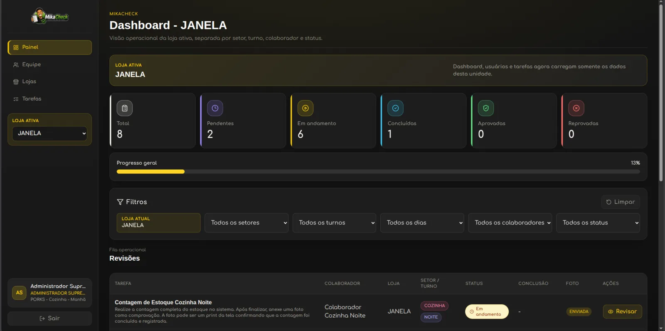
Task: Open the Painel menu item
Action: [49, 47]
